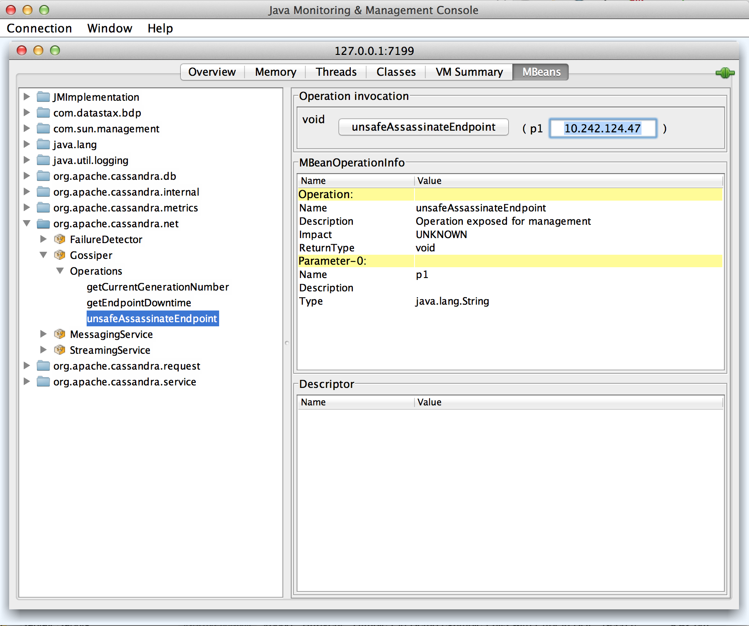Click the org.apache.cassandra.net folder icon
Viewport: 749px width, 626px height.
tap(43, 224)
